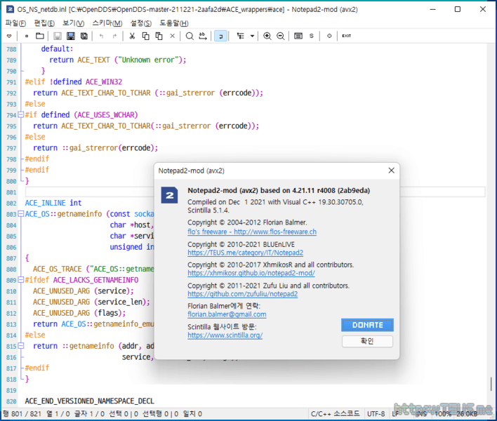Click UTF-8 encoding in status bar
The width and height of the screenshot is (497, 421).
[x=376, y=414]
